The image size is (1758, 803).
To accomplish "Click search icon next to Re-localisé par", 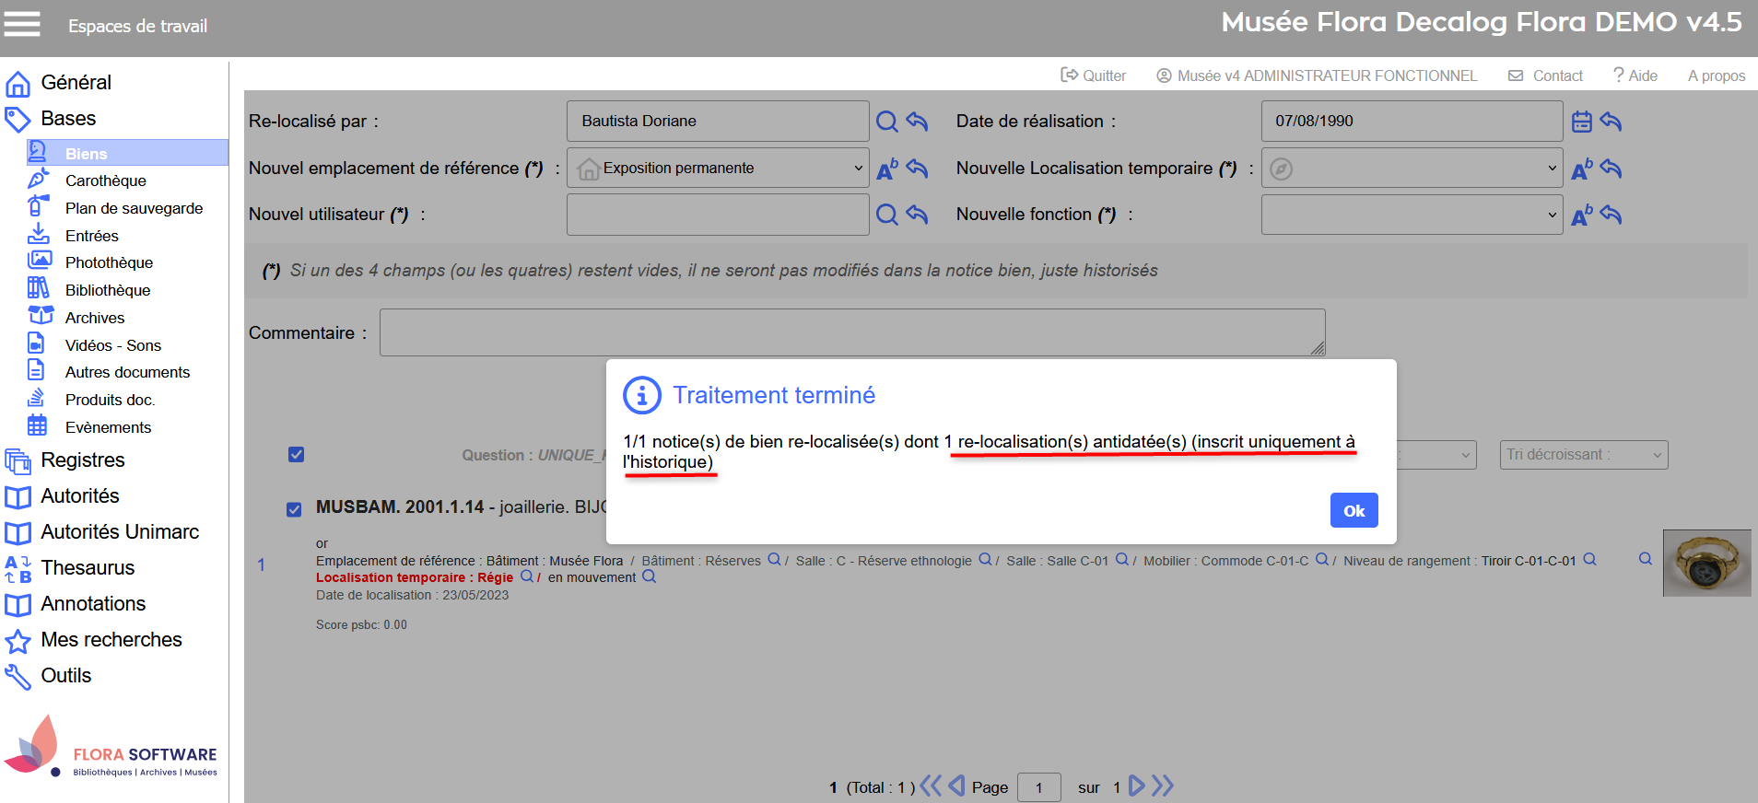I will click(x=886, y=122).
